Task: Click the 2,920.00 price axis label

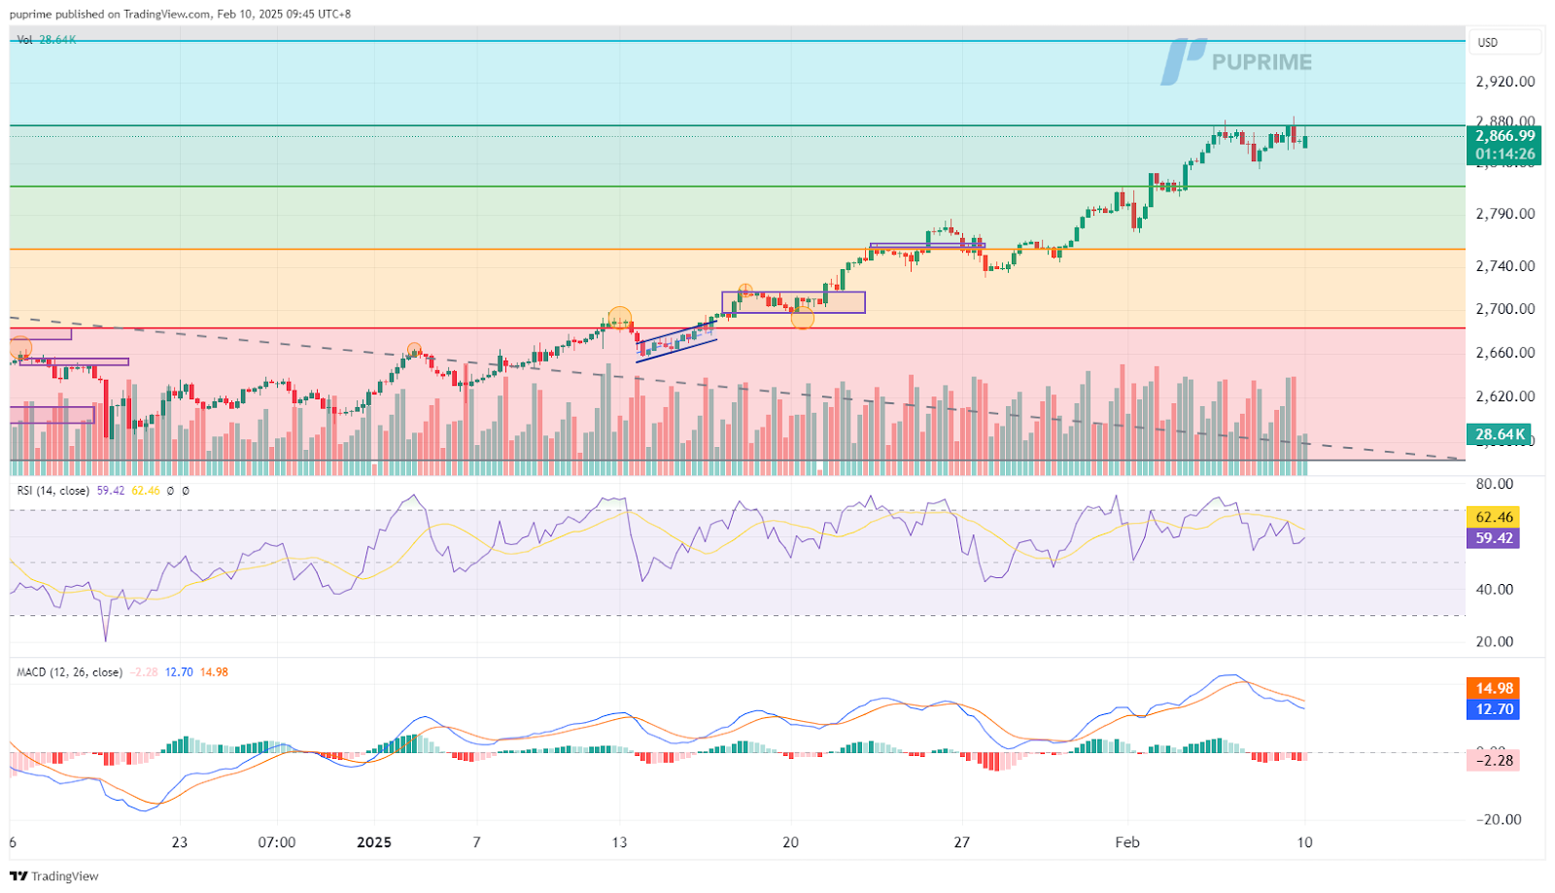Action: pyautogui.click(x=1505, y=82)
